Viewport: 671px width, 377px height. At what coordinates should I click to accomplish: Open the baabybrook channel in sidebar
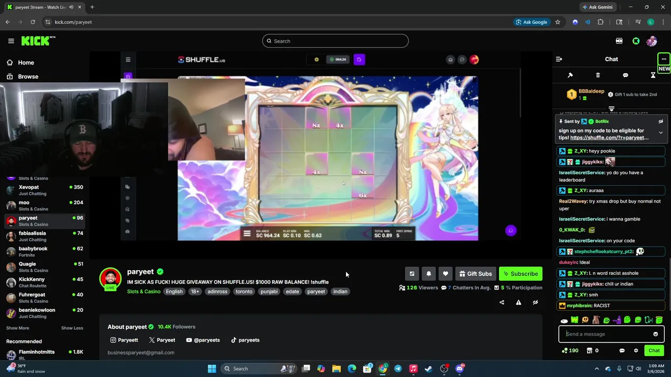coord(45,251)
